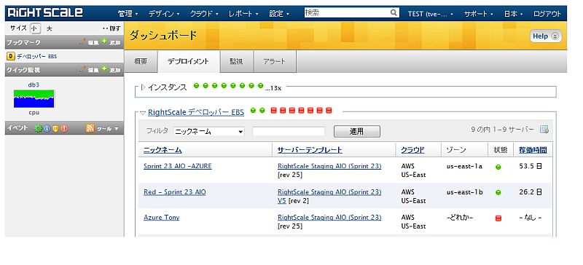Open the デザイン menu in the top bar
Image resolution: width=583 pixels, height=265 pixels.
tap(163, 14)
